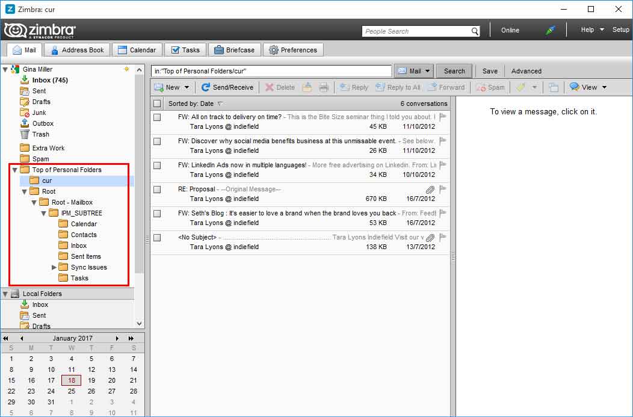Click the Spam toolbar button

(x=490, y=87)
